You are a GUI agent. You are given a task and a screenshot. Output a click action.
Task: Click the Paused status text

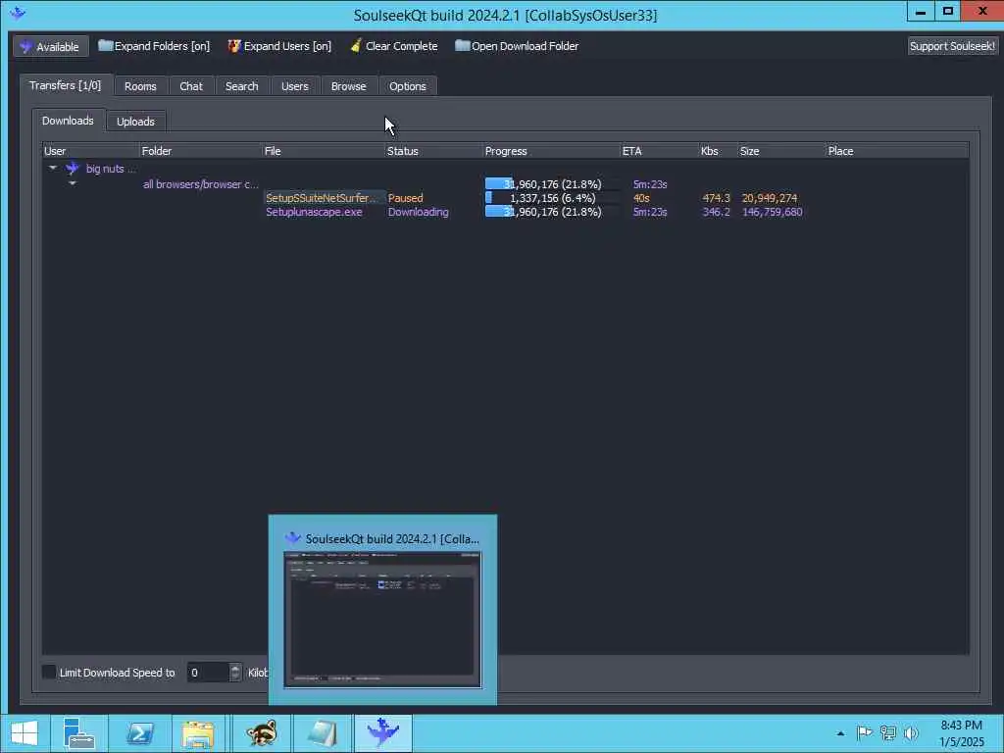405,198
